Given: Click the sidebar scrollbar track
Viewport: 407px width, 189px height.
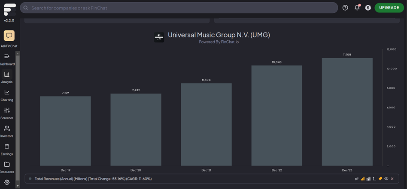Looking at the screenshot, I should coord(18,118).
